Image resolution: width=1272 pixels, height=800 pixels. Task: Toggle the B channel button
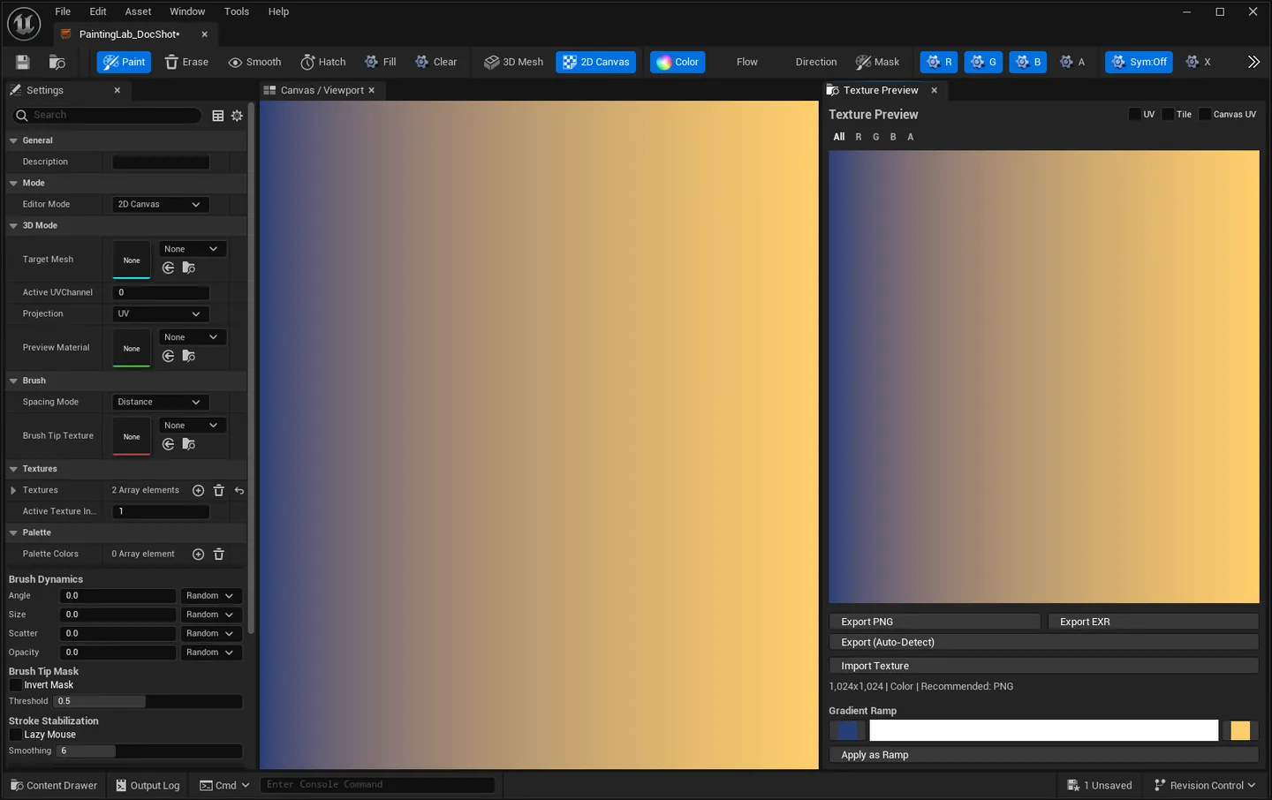(1027, 62)
